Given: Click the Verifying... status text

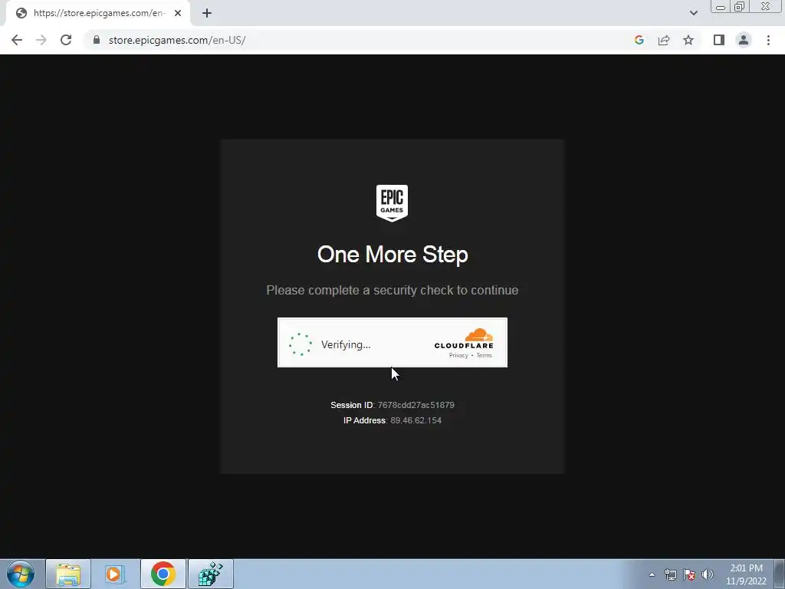Looking at the screenshot, I should 346,344.
